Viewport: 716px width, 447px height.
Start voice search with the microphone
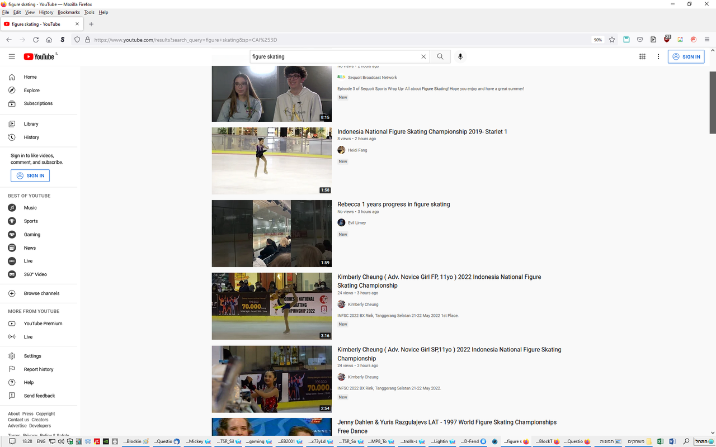(x=460, y=56)
